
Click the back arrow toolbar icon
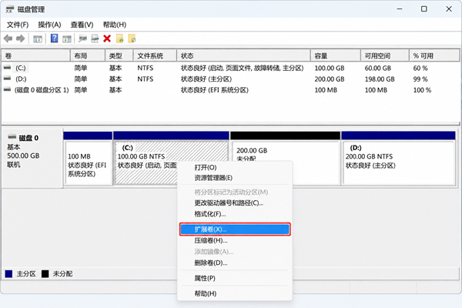coord(8,38)
